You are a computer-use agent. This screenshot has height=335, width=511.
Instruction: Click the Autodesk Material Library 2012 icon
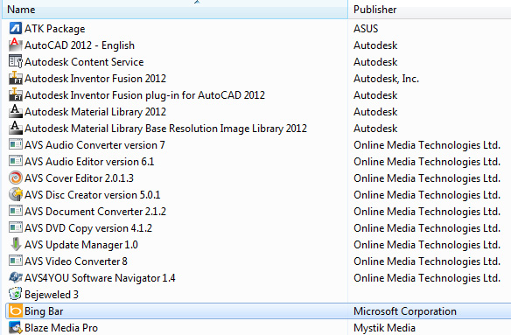pyautogui.click(x=16, y=111)
